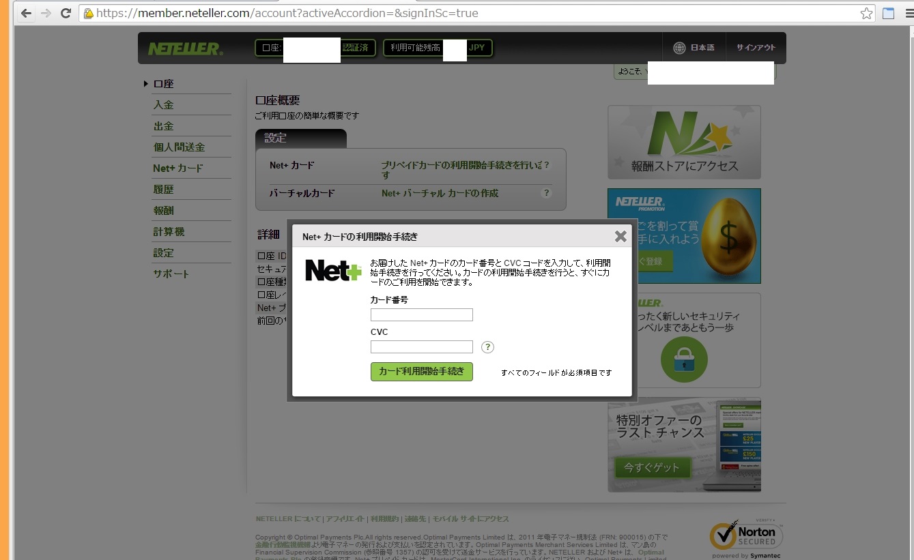
Task: Open 入金 in the side menu
Action: click(164, 105)
